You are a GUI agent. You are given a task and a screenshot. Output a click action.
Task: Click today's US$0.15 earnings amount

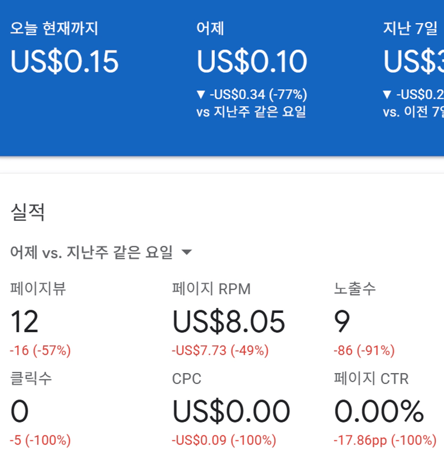(64, 62)
